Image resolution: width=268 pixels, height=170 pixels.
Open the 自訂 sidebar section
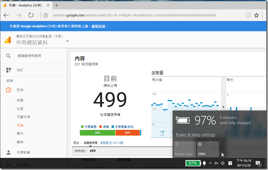tap(20, 70)
